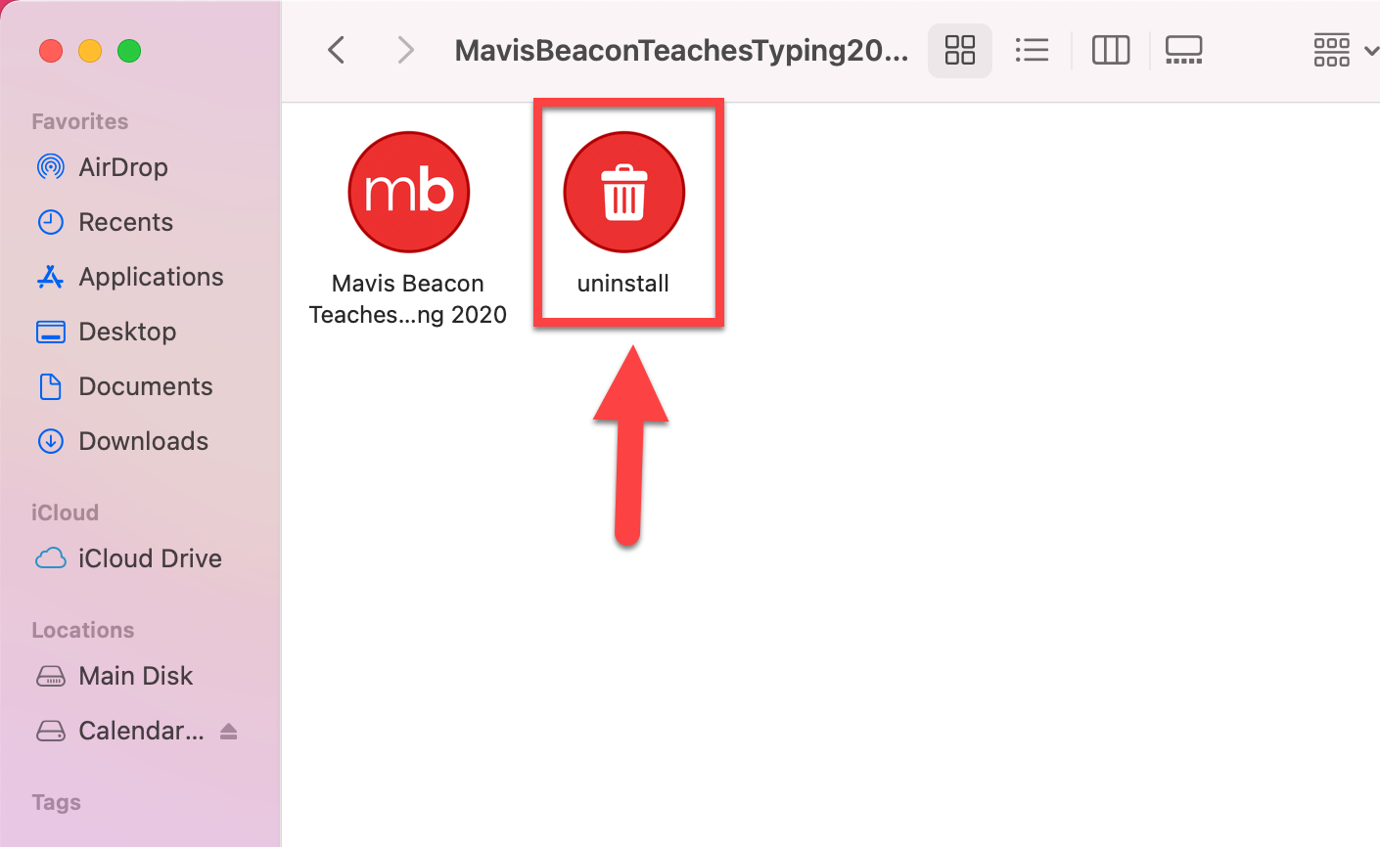Open Recents in the sidebar
Viewport: 1380px width, 847px height.
125,222
